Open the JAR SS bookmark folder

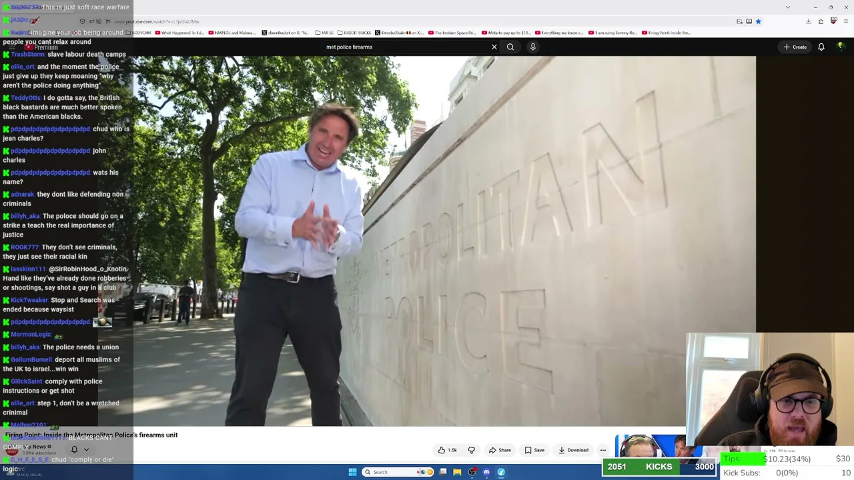pyautogui.click(x=324, y=33)
